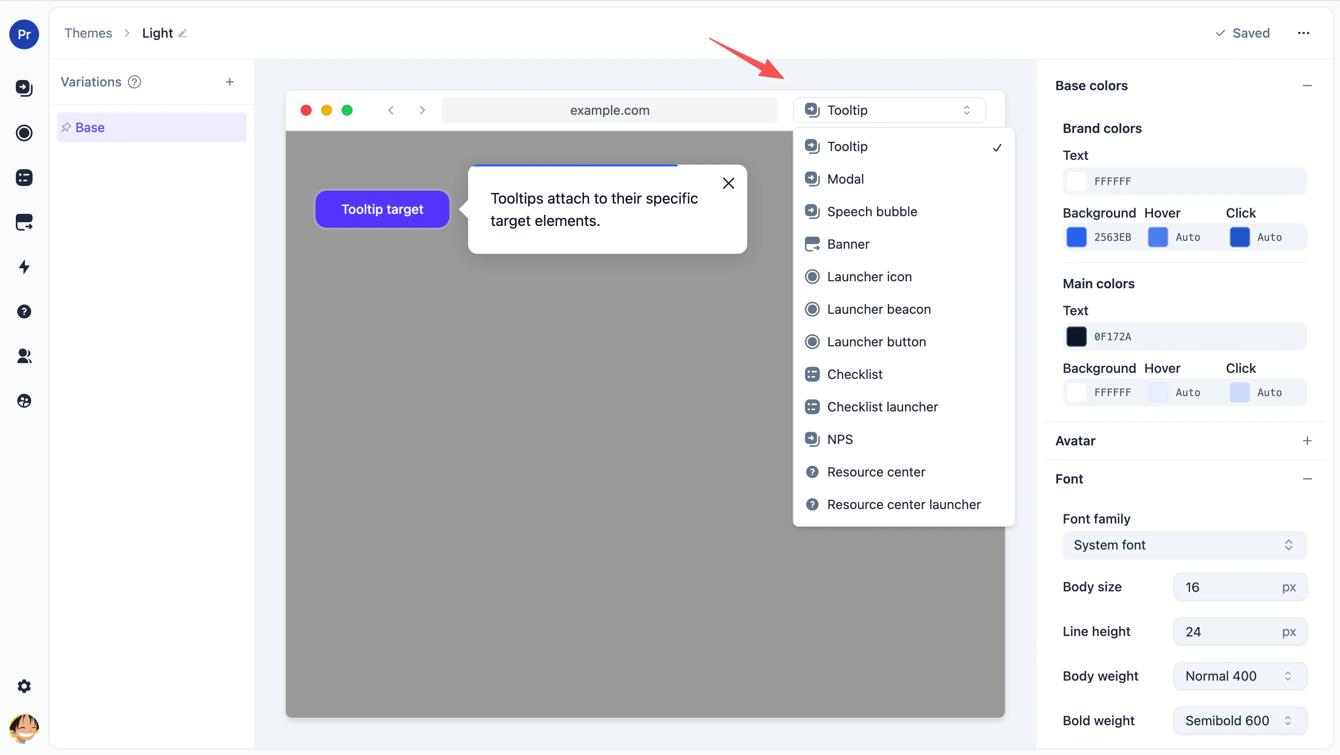Click the user avatar at bottom left
The height and width of the screenshot is (755, 1340).
click(24, 728)
